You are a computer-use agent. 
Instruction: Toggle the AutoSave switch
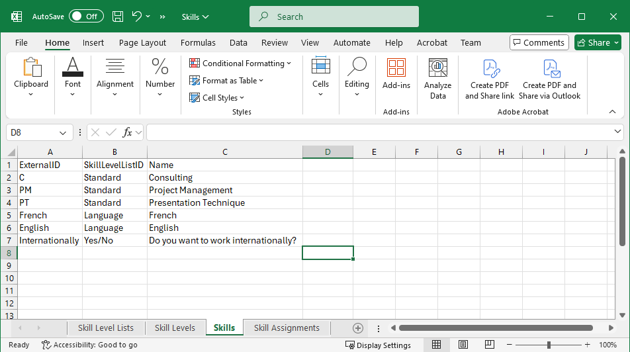point(86,17)
